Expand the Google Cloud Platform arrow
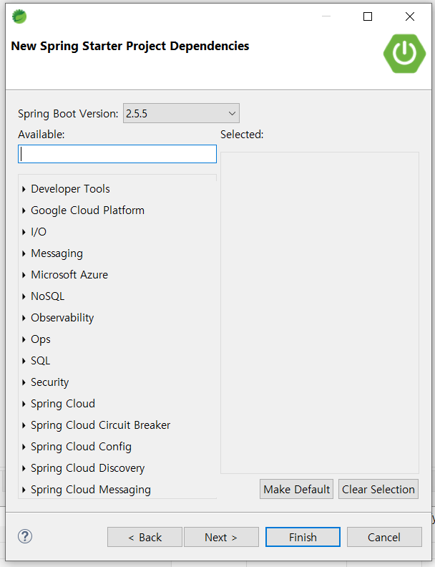The height and width of the screenshot is (567, 435). click(24, 210)
